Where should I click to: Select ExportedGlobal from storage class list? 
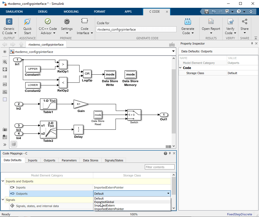coord(104,202)
